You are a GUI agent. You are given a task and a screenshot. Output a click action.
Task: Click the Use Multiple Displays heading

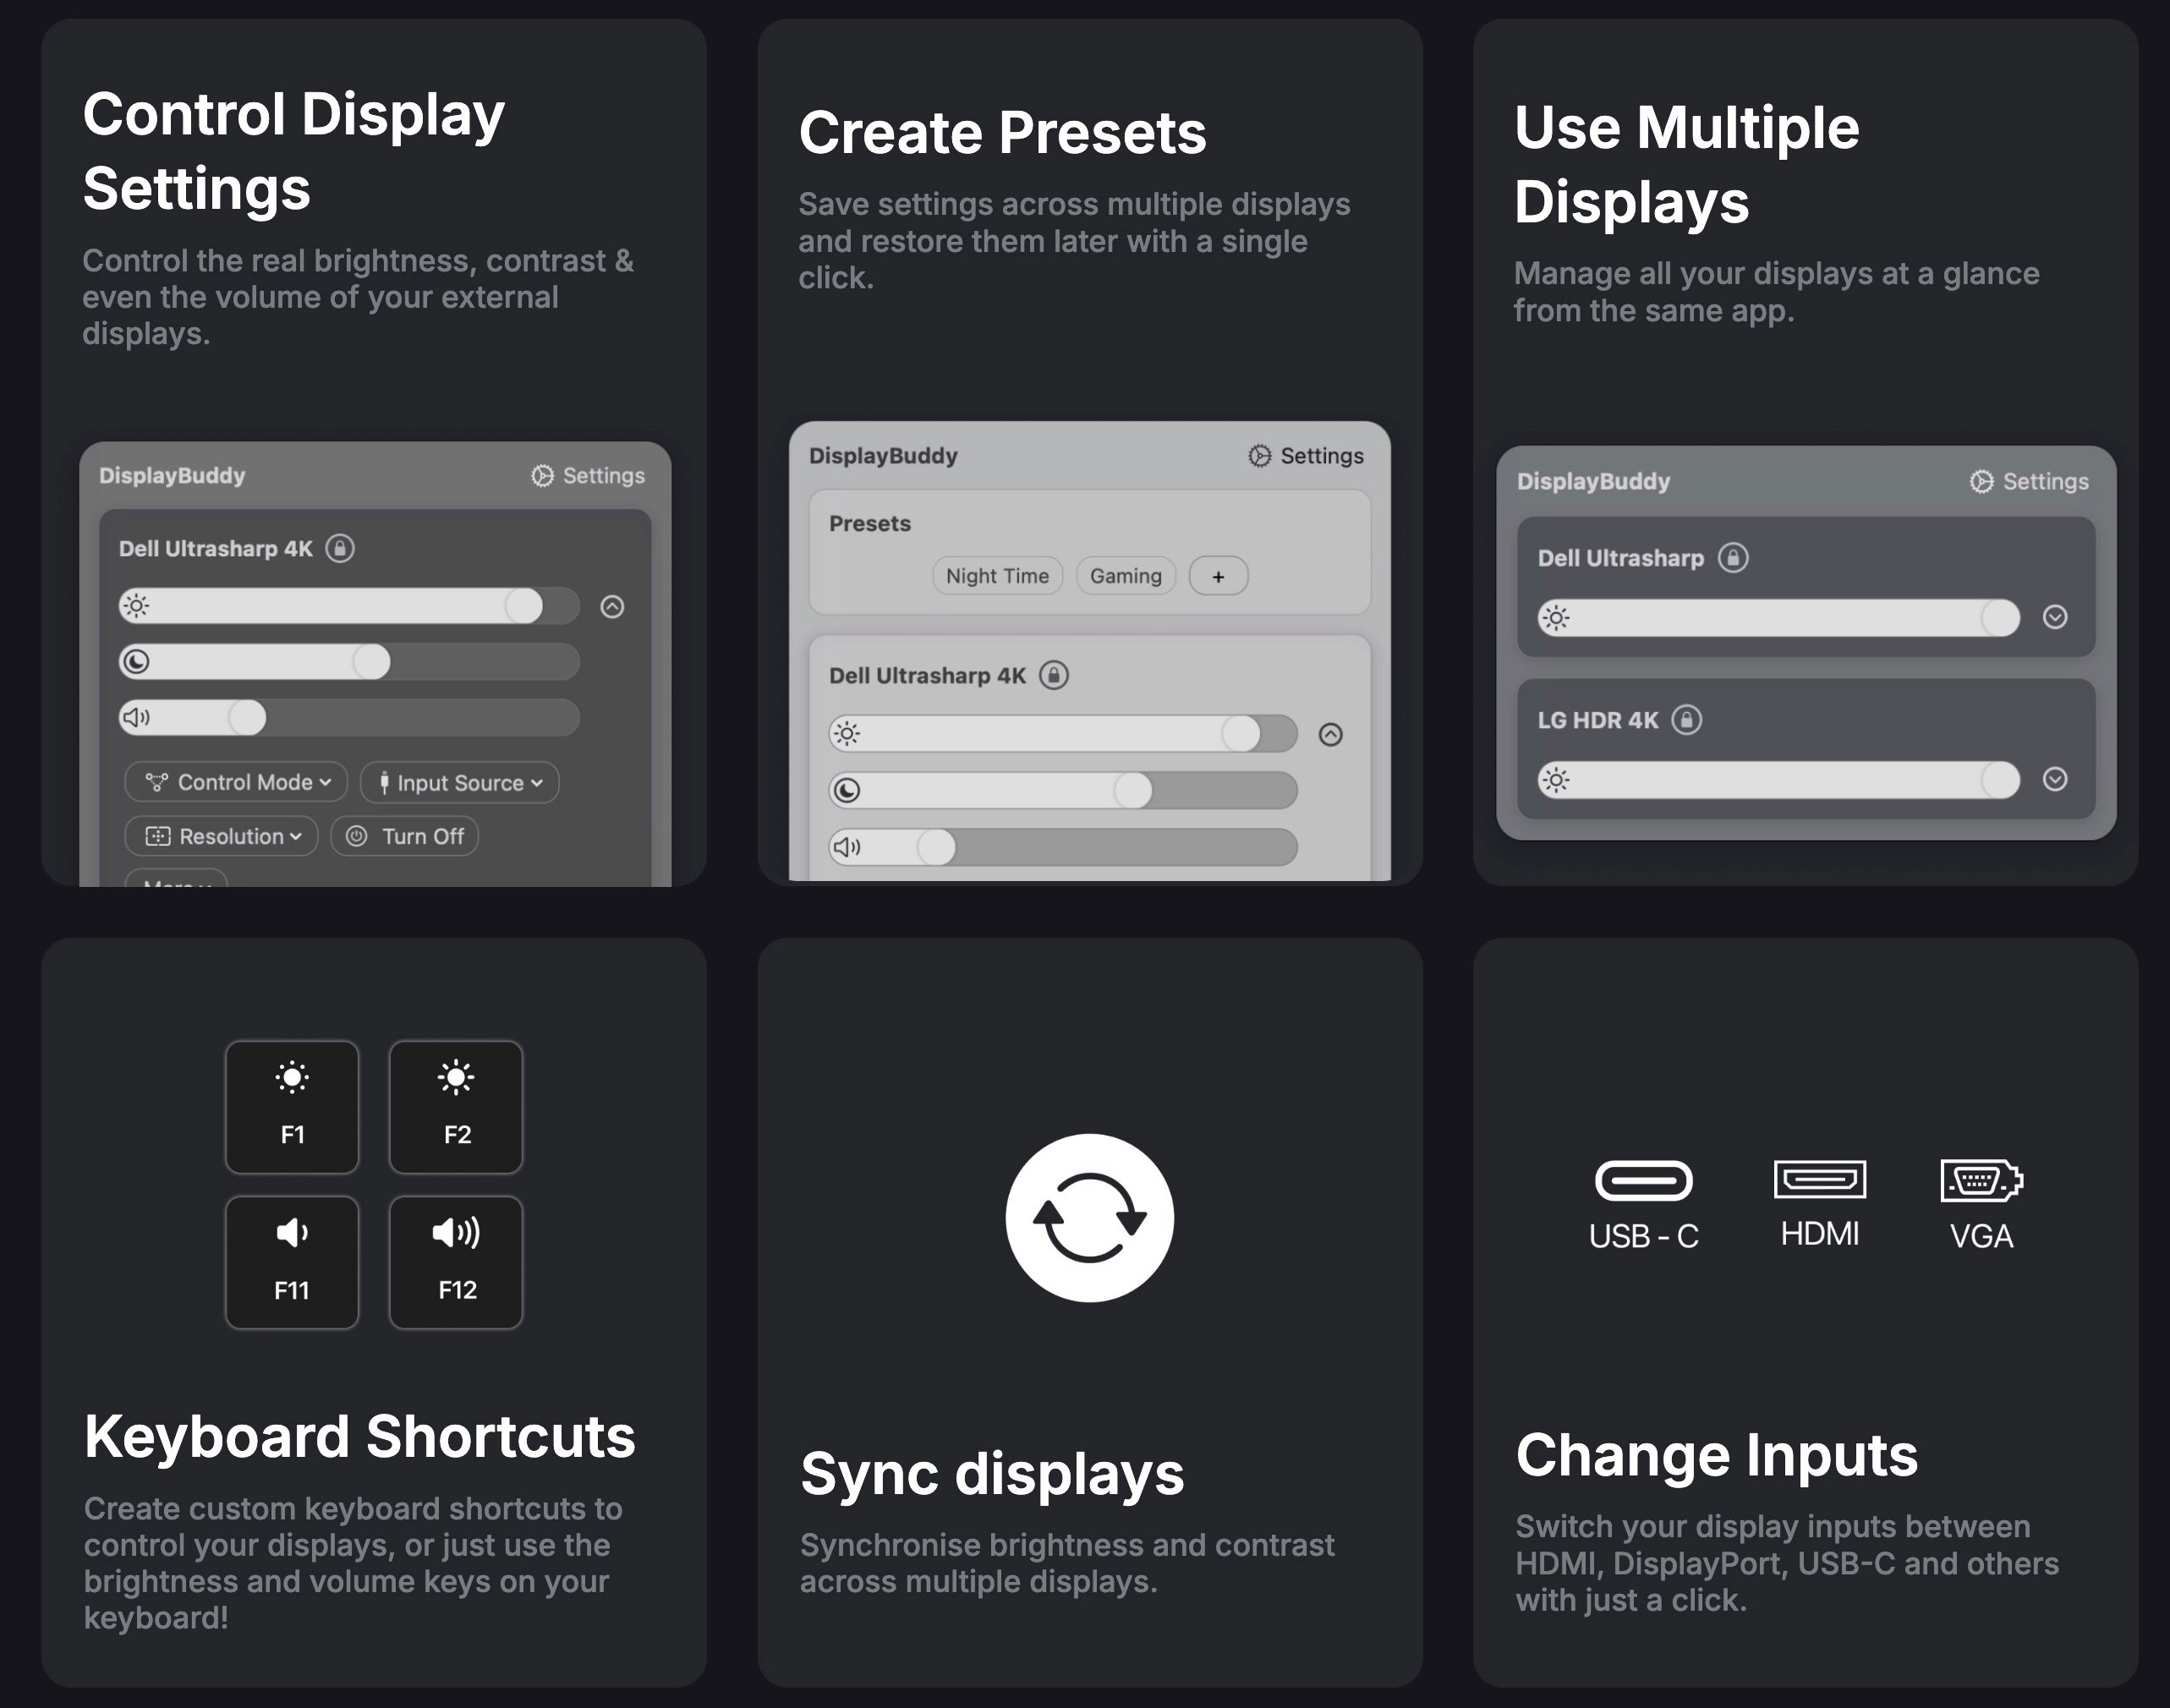(x=1687, y=165)
